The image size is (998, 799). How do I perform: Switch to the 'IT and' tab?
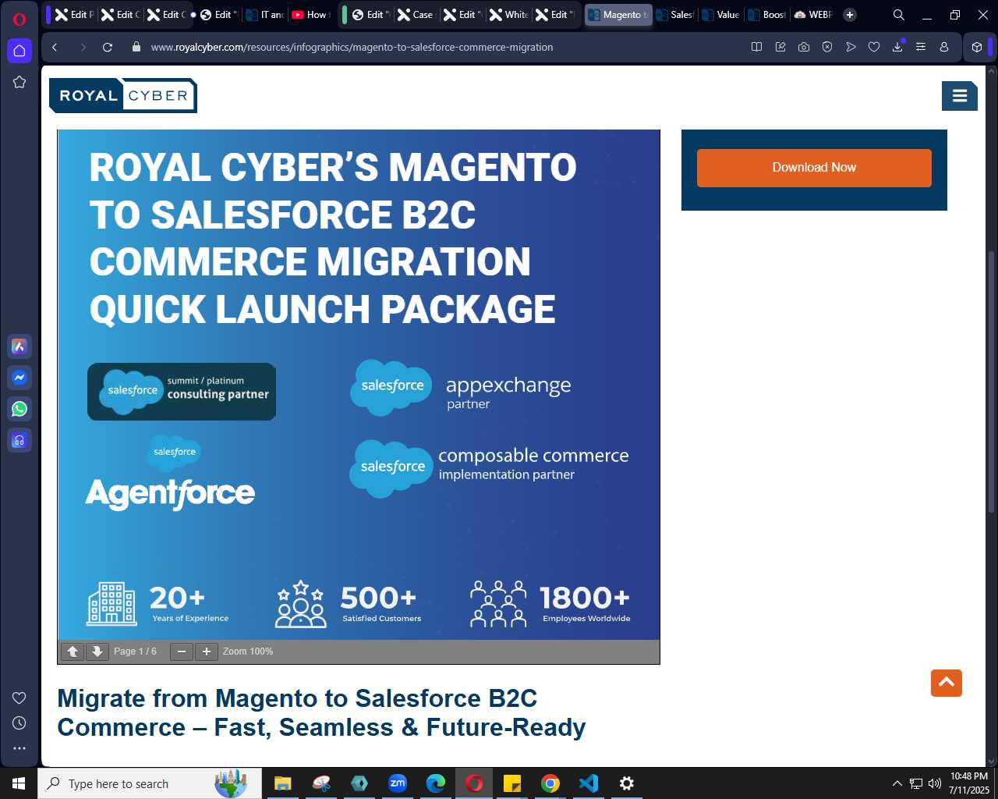tap(265, 15)
